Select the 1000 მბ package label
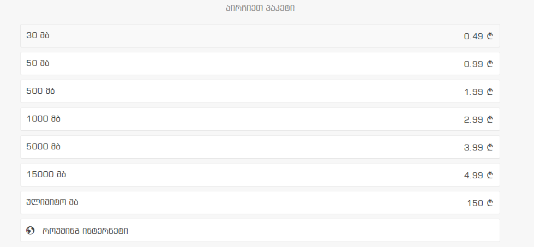This screenshot has height=247, width=534. (x=43, y=119)
